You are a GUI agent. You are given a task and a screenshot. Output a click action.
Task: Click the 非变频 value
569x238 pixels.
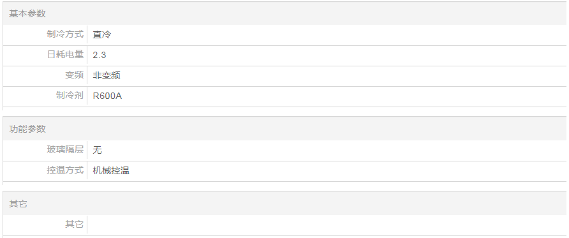coord(107,75)
